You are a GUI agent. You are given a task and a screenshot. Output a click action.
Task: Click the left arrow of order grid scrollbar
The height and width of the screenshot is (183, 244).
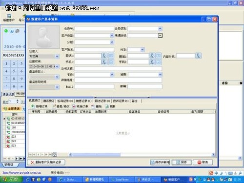tap(70, 154)
